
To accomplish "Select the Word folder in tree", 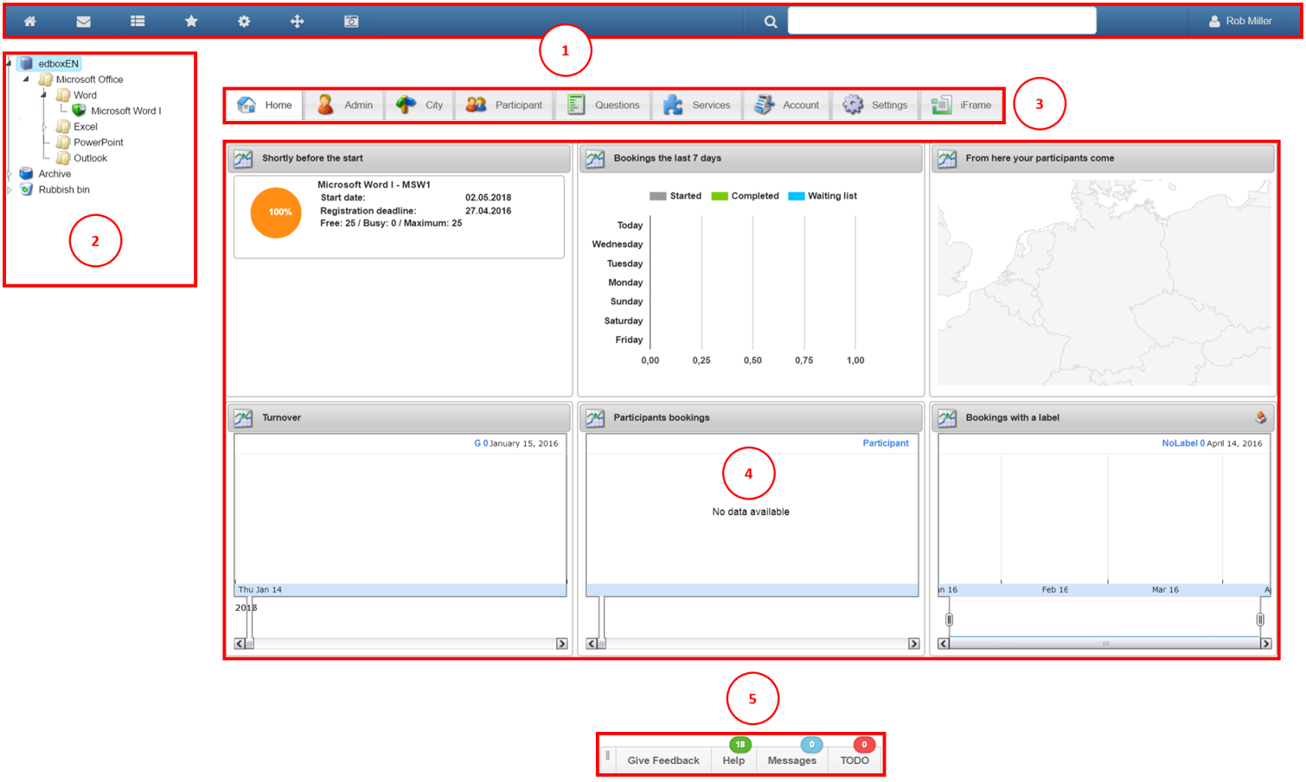I will pyautogui.click(x=85, y=95).
